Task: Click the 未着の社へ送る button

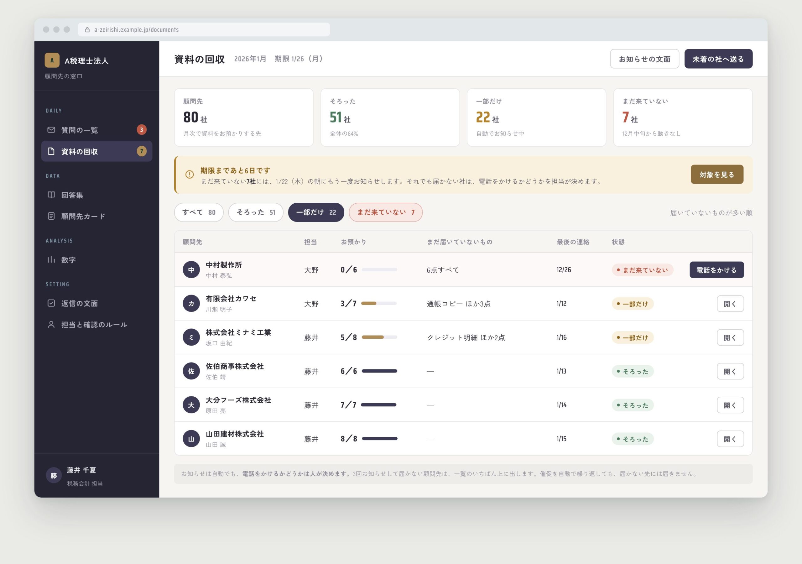Action: 718,59
